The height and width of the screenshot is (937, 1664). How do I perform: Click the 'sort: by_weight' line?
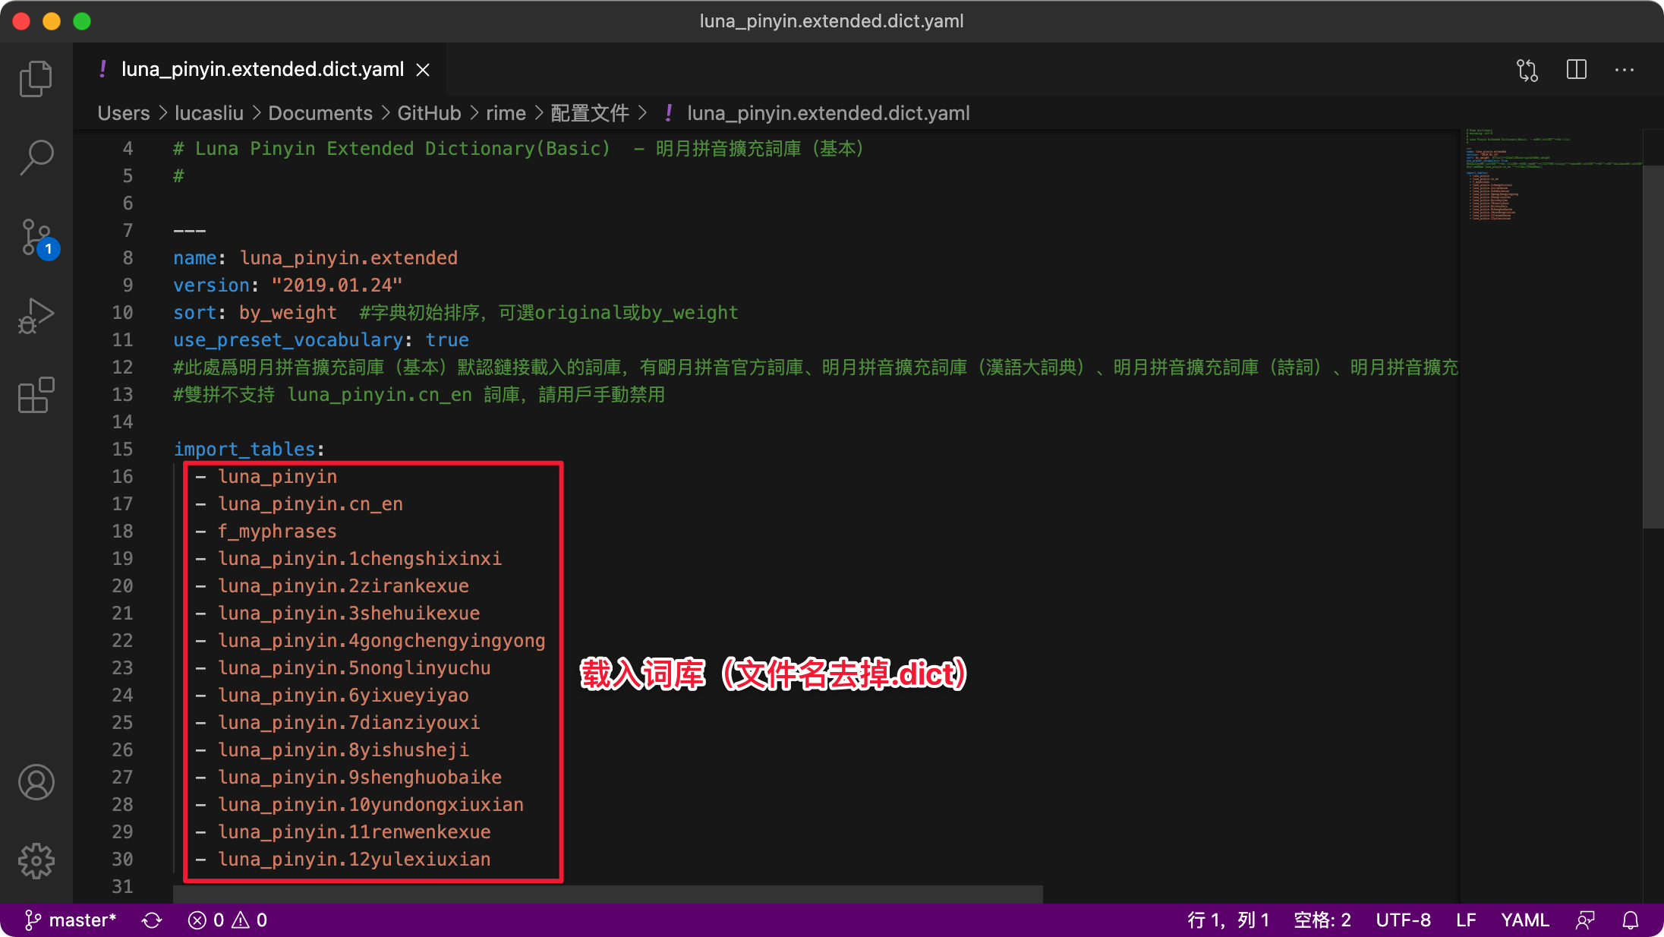[x=254, y=312]
